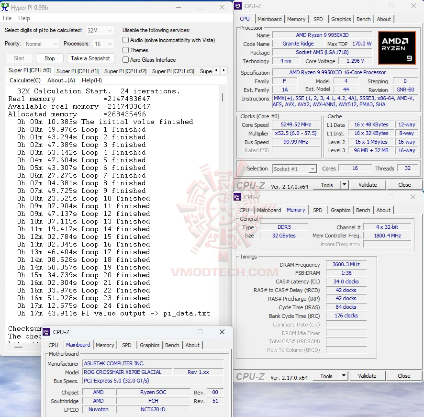Screen dimensions: 424x417
Task: Open Bench tab in top CPU-Z window
Action: coord(363,19)
